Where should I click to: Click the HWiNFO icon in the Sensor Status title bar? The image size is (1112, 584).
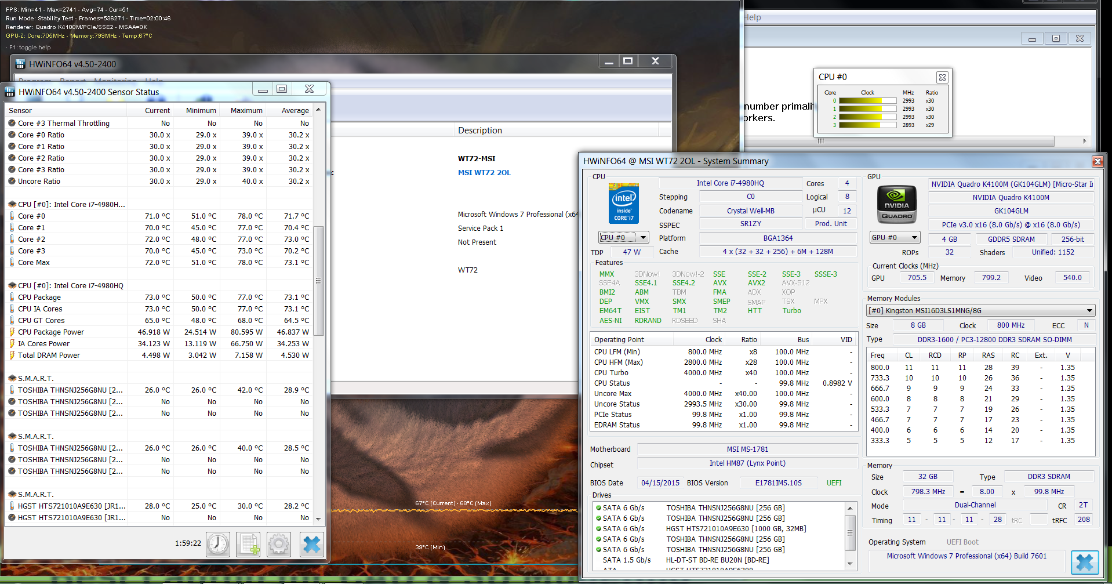click(10, 92)
